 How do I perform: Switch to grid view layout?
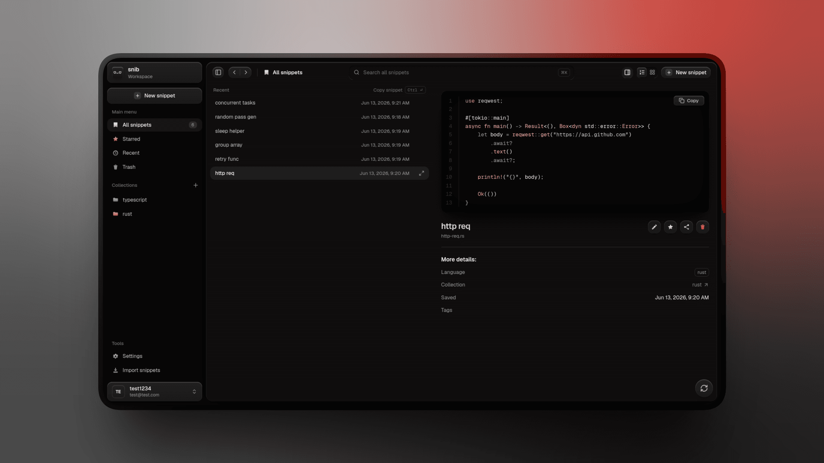pyautogui.click(x=652, y=72)
